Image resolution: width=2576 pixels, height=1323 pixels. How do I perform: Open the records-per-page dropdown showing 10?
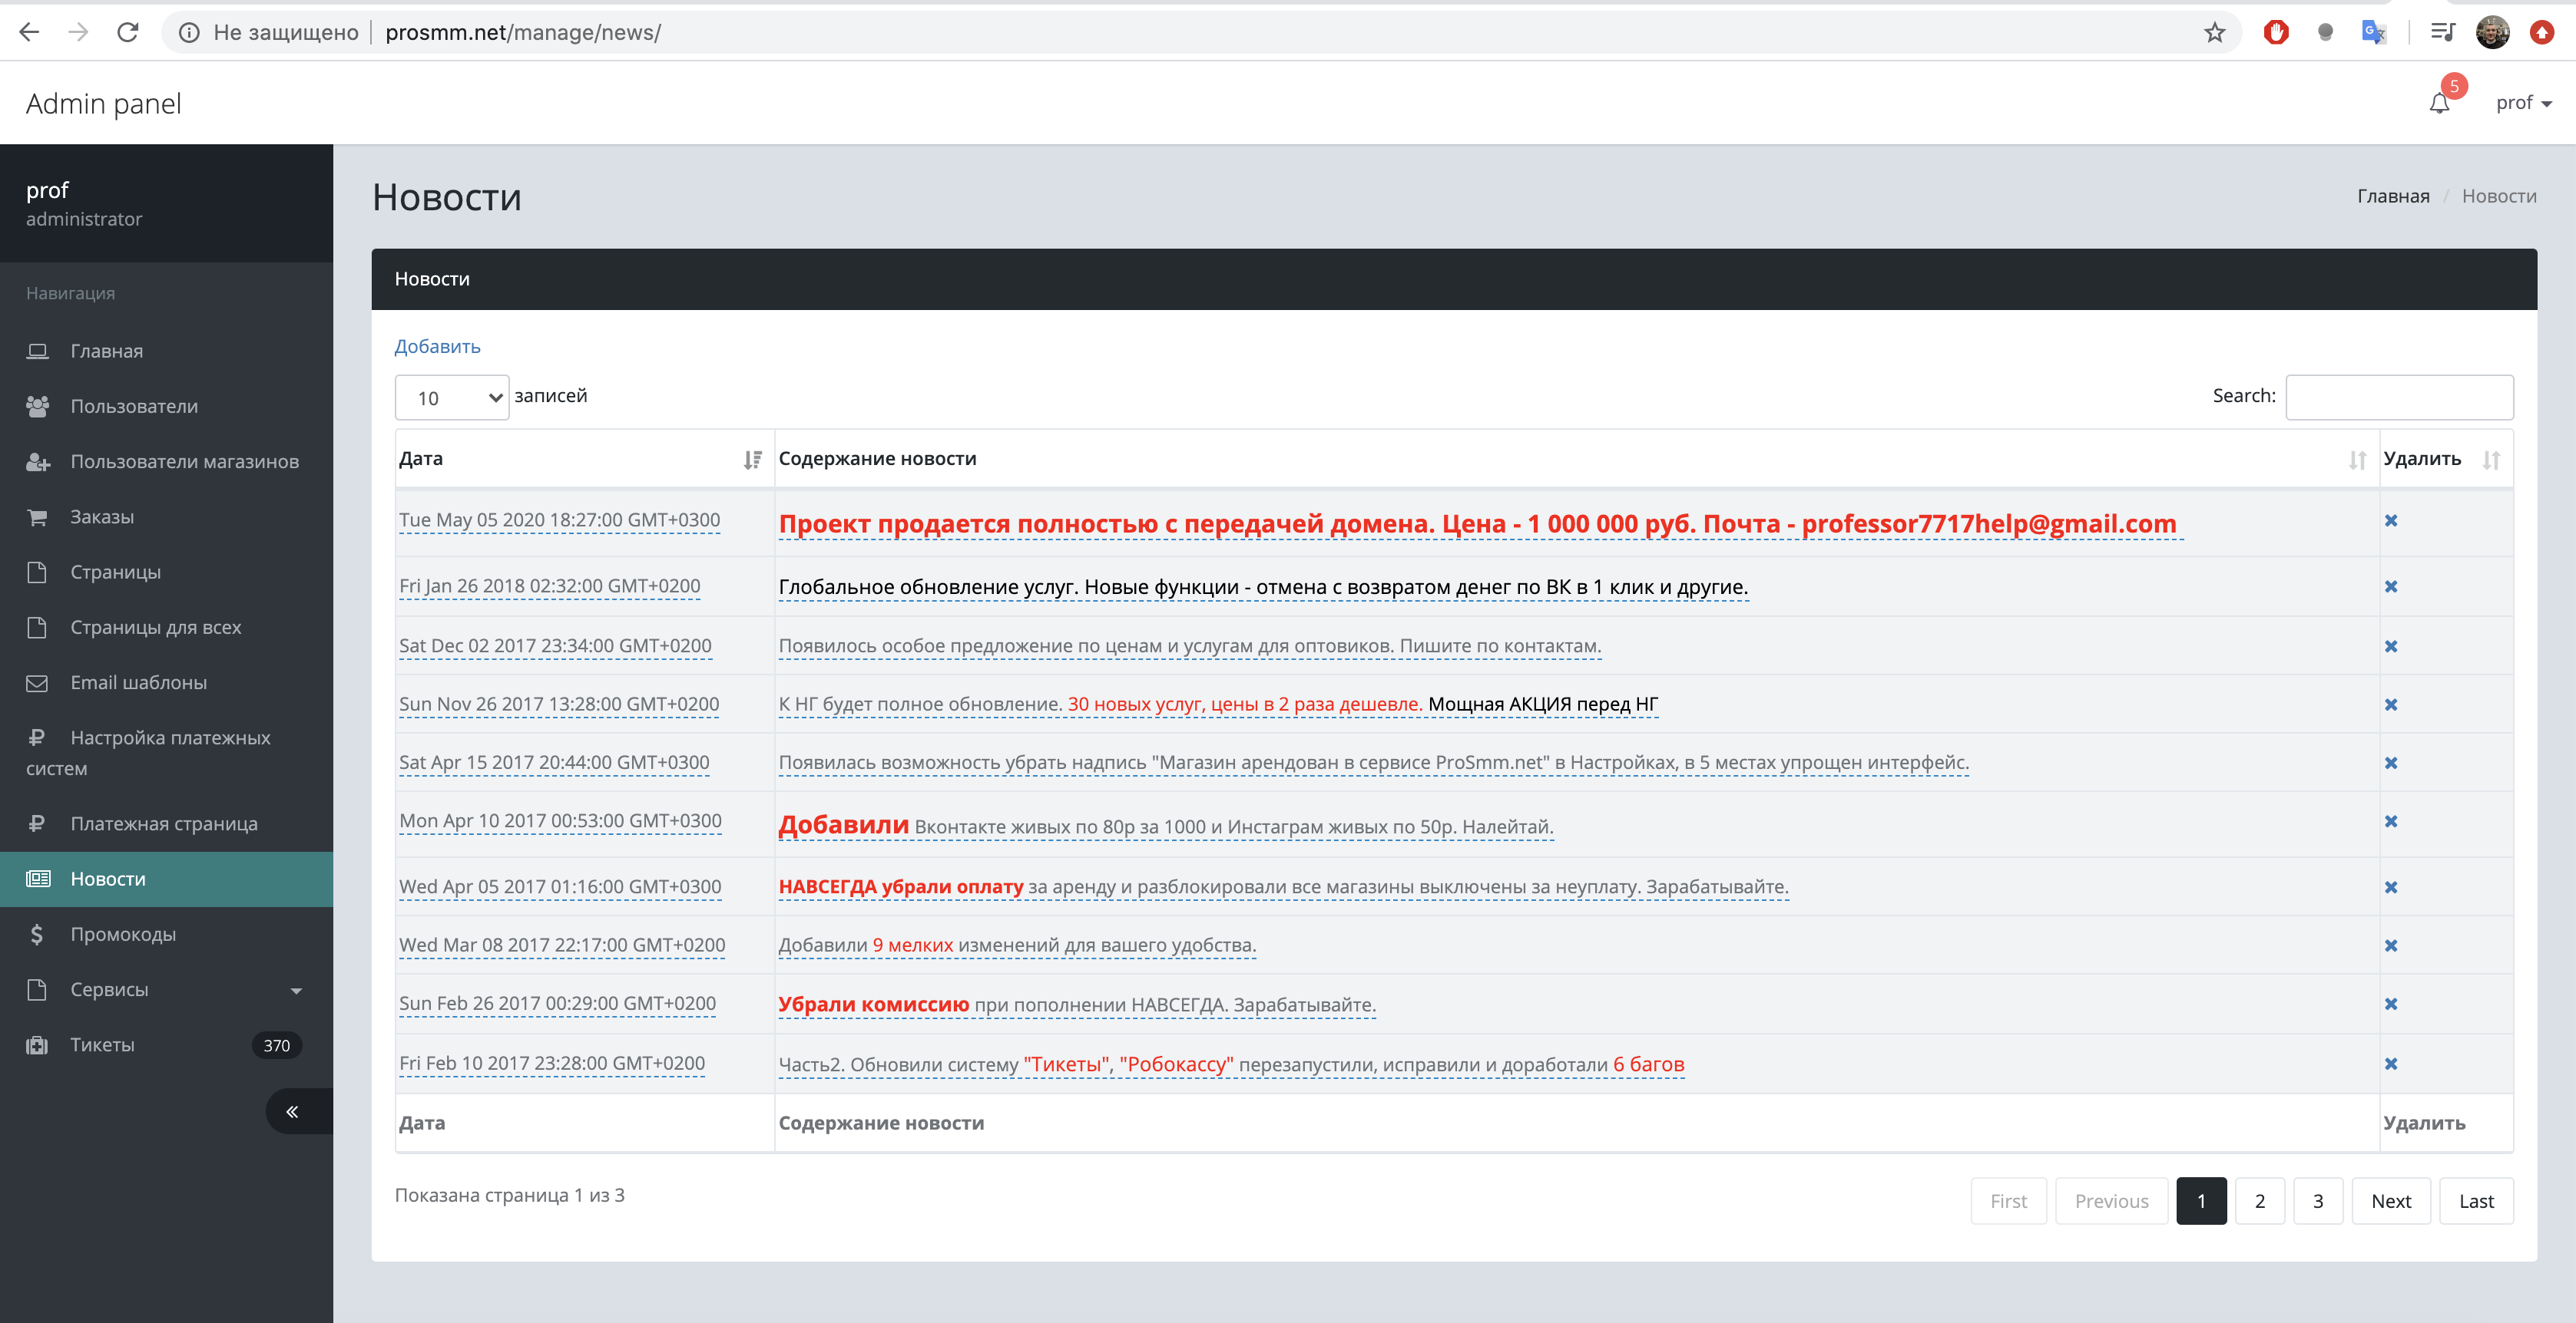(452, 398)
